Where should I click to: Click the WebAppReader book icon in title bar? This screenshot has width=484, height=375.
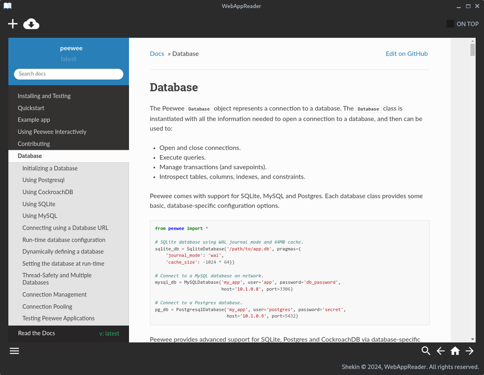[8, 6]
